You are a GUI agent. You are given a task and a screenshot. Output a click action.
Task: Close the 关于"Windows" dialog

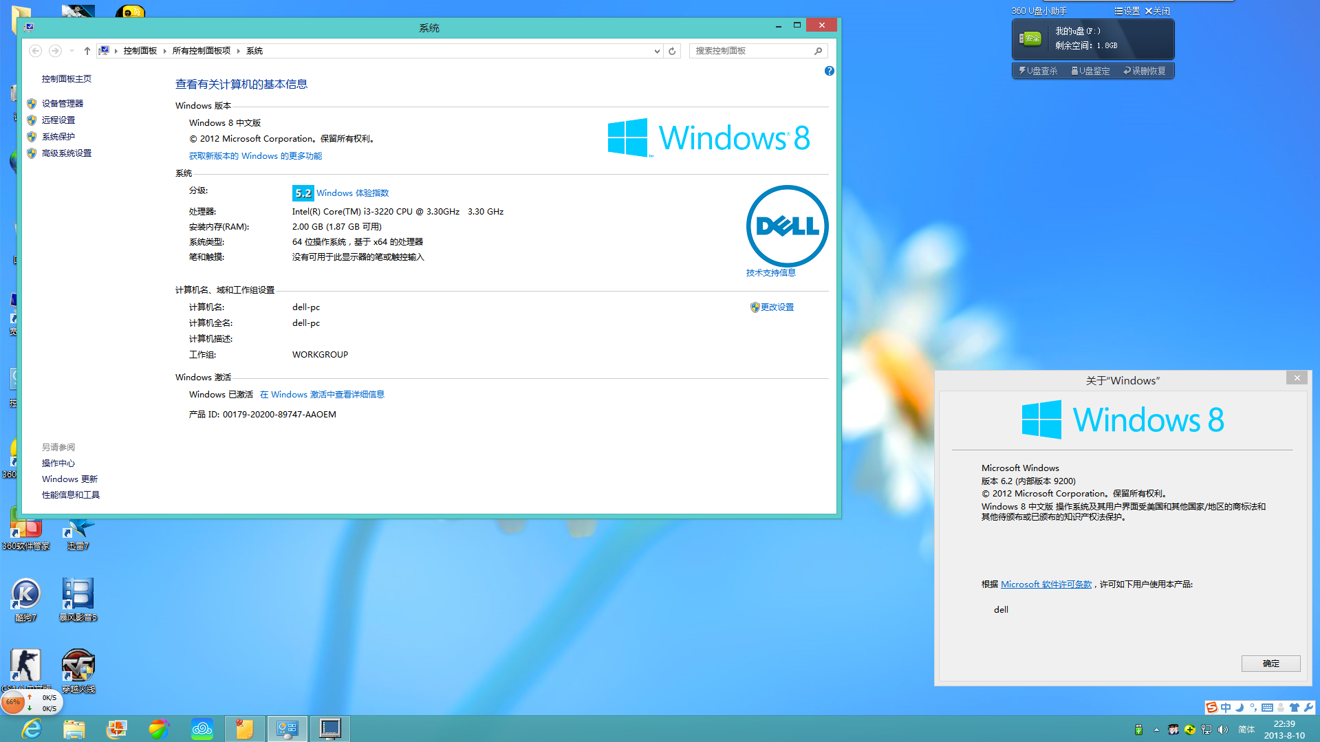[1297, 378]
